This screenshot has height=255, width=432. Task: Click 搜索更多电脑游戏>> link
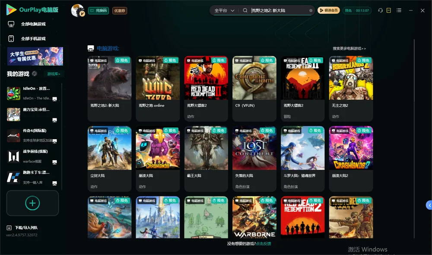click(x=349, y=48)
